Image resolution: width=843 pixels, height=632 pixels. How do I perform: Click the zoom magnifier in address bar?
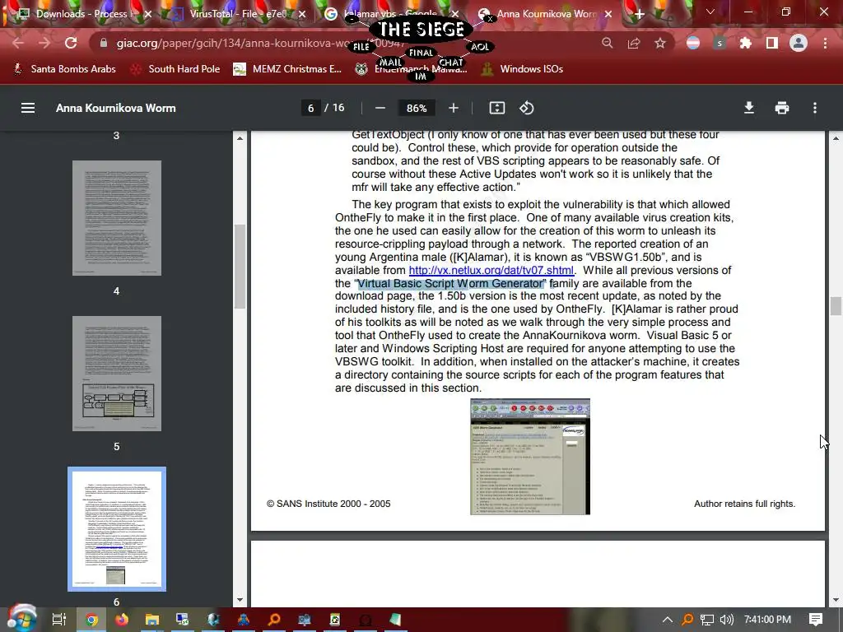pos(608,43)
